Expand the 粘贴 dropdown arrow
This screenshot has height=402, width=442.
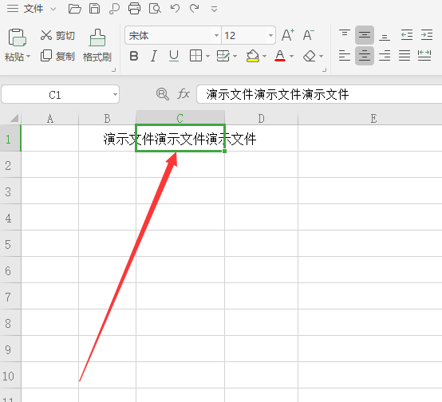pyautogui.click(x=28, y=57)
